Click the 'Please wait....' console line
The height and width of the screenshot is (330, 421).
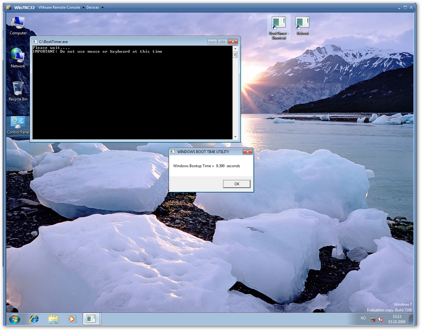(51, 48)
